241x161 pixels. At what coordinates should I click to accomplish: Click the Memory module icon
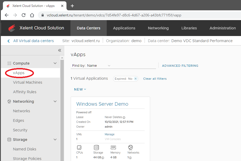(x=113, y=147)
